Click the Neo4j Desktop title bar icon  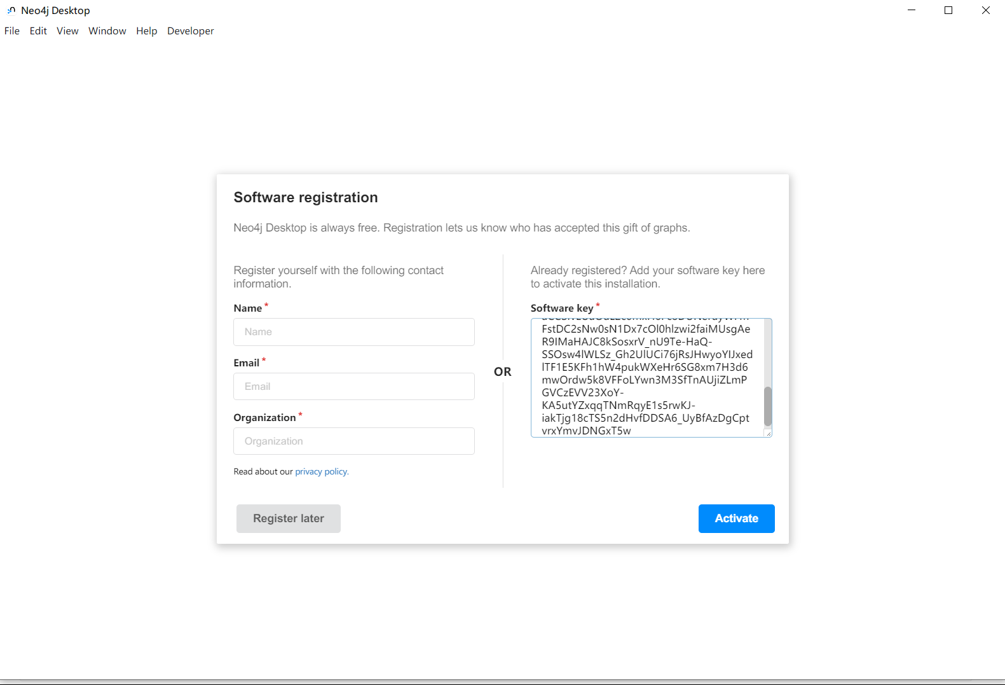(x=11, y=10)
